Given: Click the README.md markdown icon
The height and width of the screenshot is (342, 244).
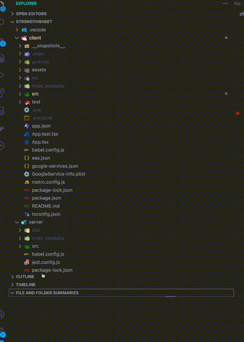Looking at the screenshot, I should click(27, 206).
